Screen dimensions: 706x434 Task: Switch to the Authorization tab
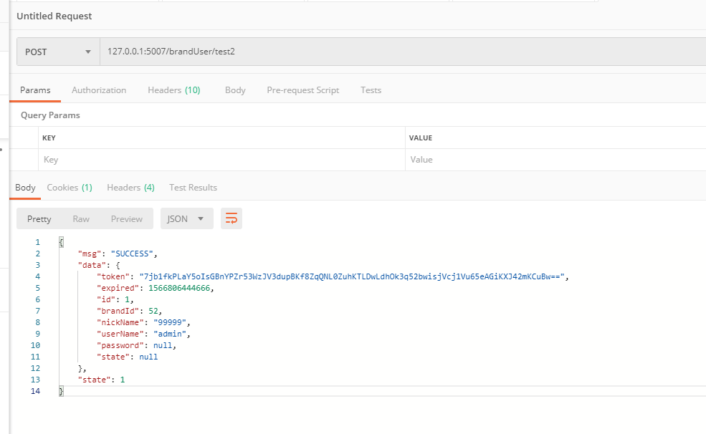99,90
